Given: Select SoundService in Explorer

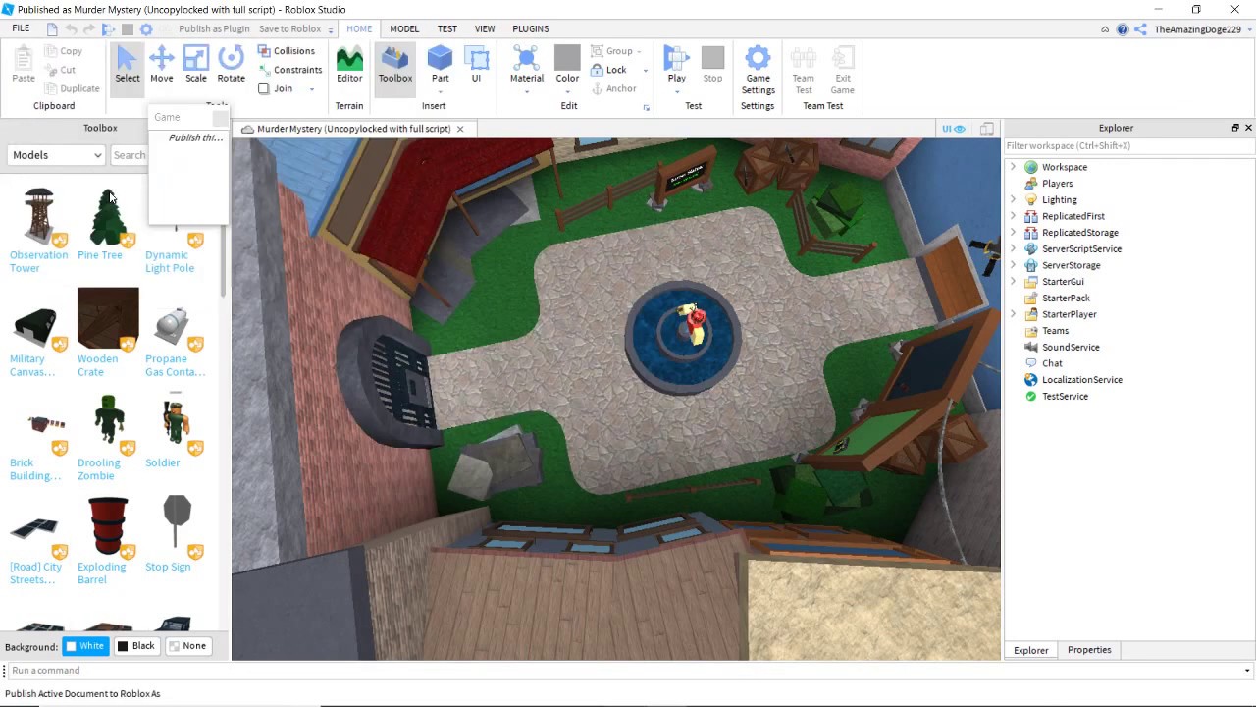Looking at the screenshot, I should [1071, 347].
